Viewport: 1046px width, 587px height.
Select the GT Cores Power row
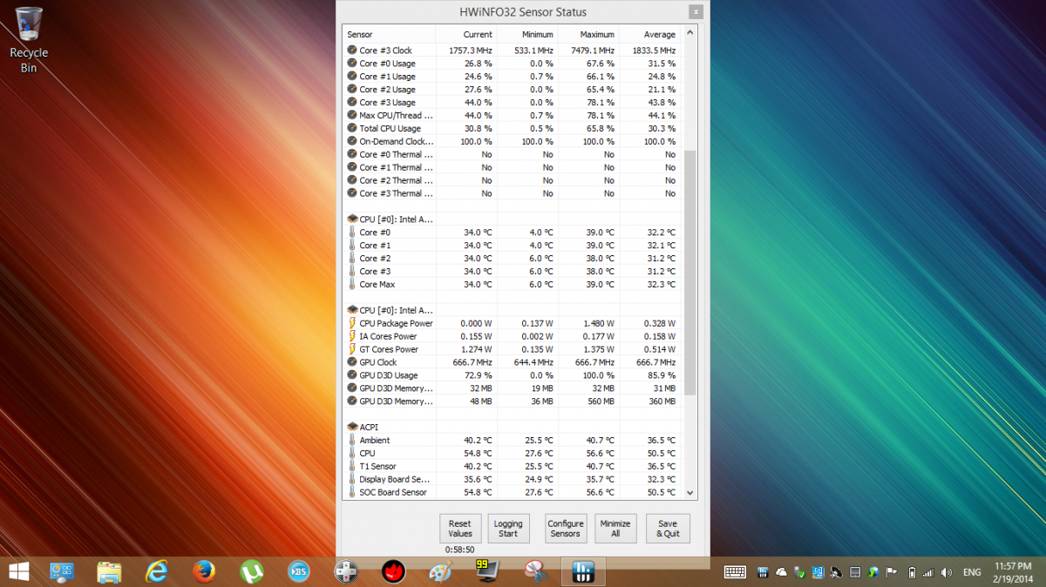[x=512, y=349]
